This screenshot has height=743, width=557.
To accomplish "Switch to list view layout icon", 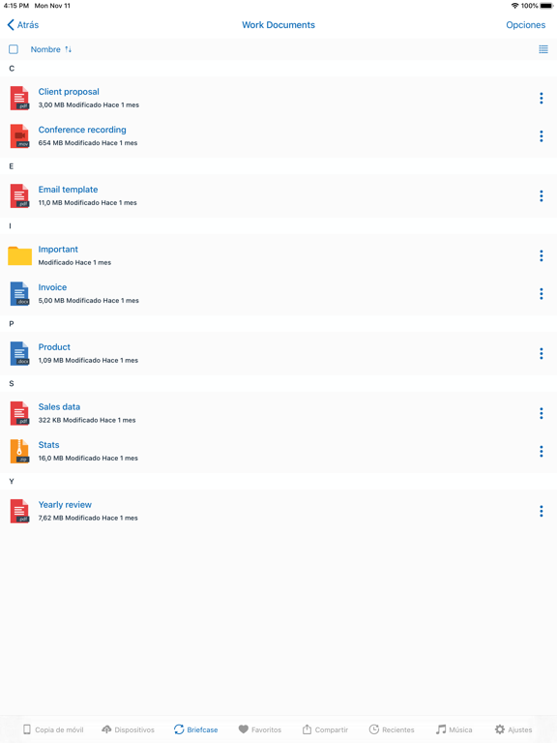I will (x=543, y=49).
